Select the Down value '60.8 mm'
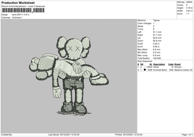This screenshot has height=137, width=194. 157,41
